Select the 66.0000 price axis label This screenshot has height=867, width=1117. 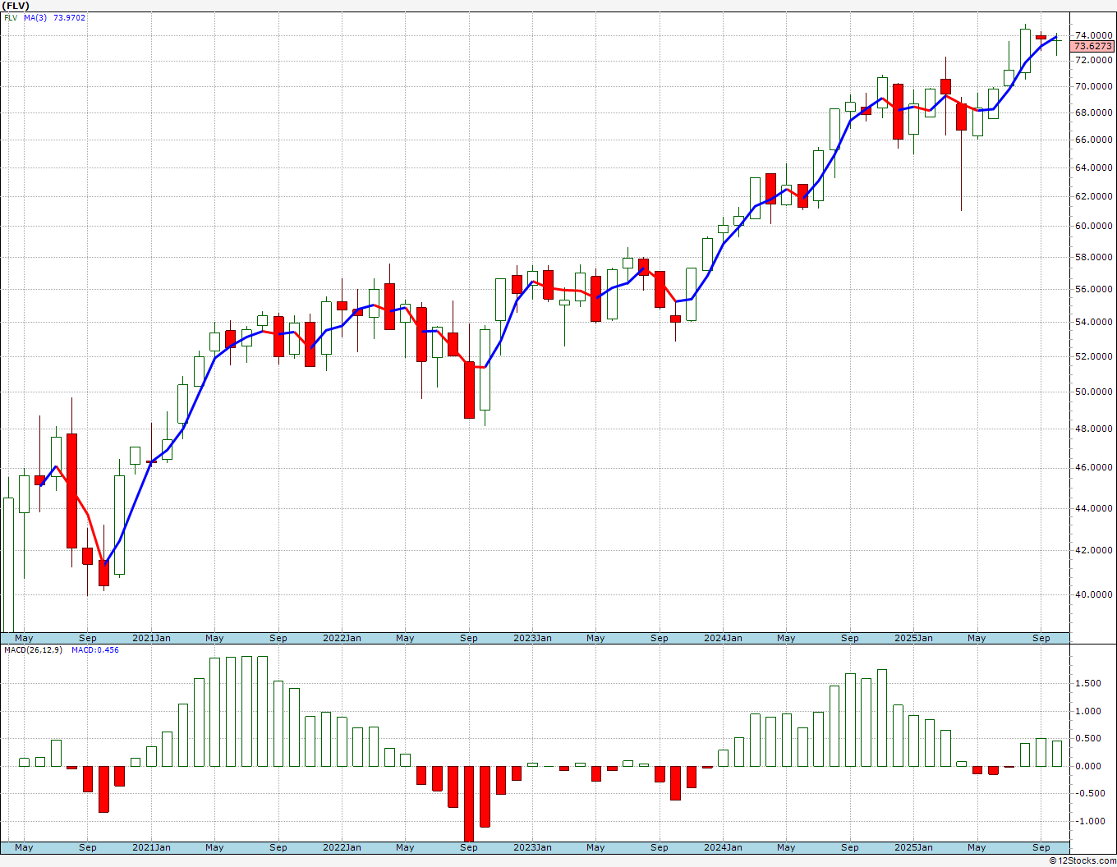1094,140
